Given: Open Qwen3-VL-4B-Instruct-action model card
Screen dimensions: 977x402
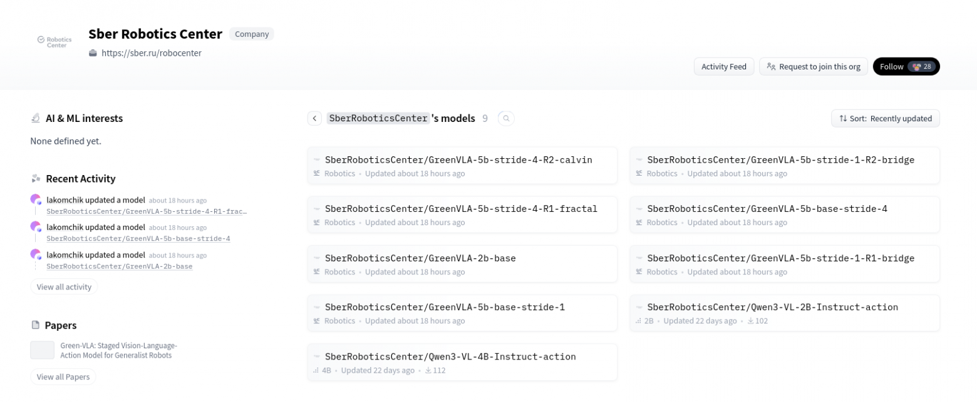Looking at the screenshot, I should pyautogui.click(x=450, y=357).
